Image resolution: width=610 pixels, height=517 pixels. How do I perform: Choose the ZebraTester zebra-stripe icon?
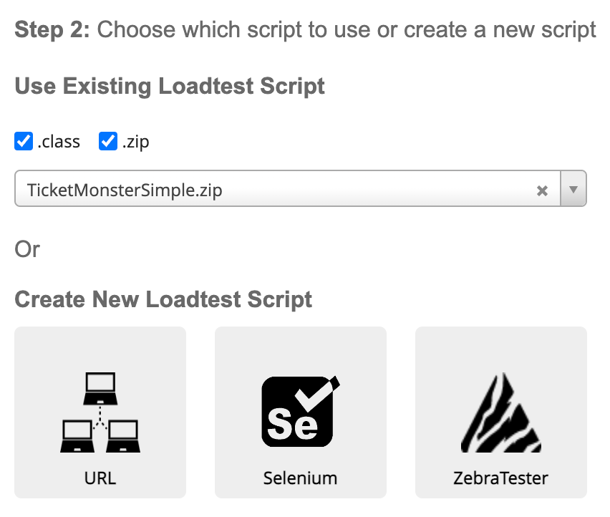click(x=501, y=412)
